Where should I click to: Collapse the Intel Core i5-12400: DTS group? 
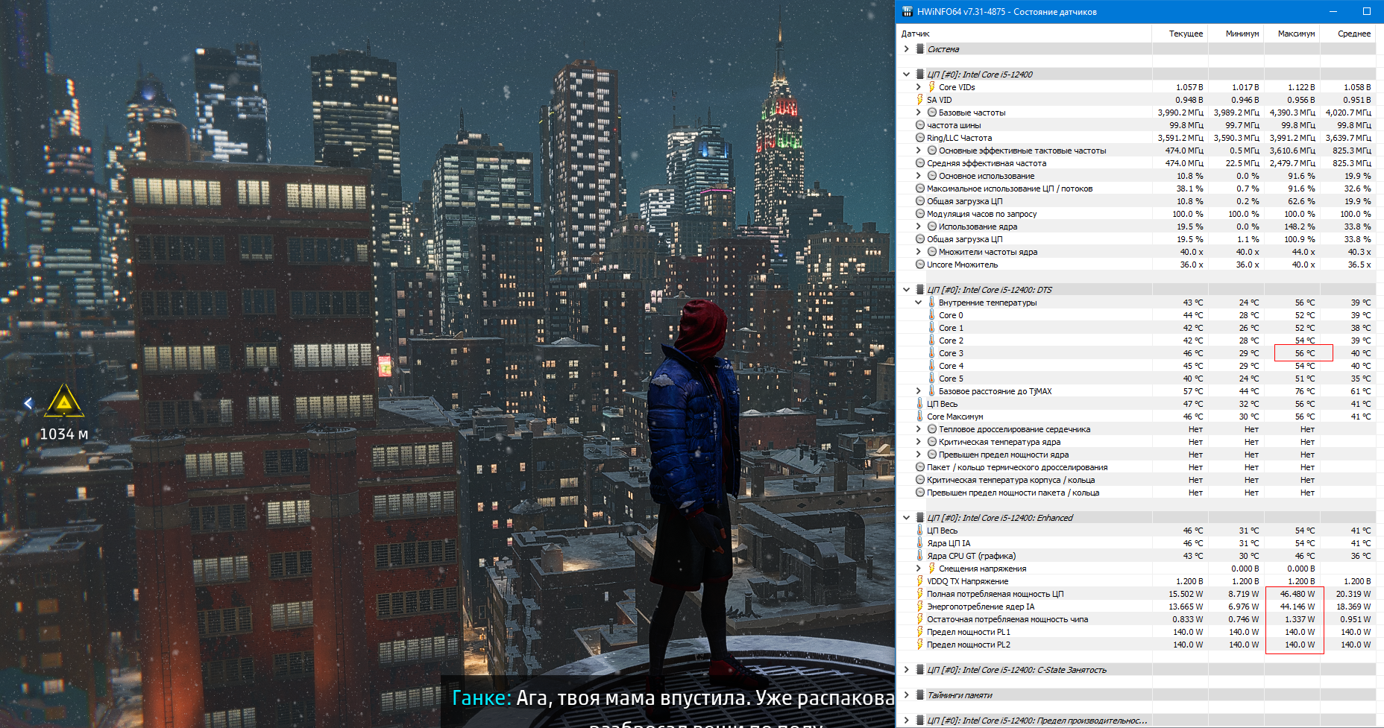[x=907, y=290]
